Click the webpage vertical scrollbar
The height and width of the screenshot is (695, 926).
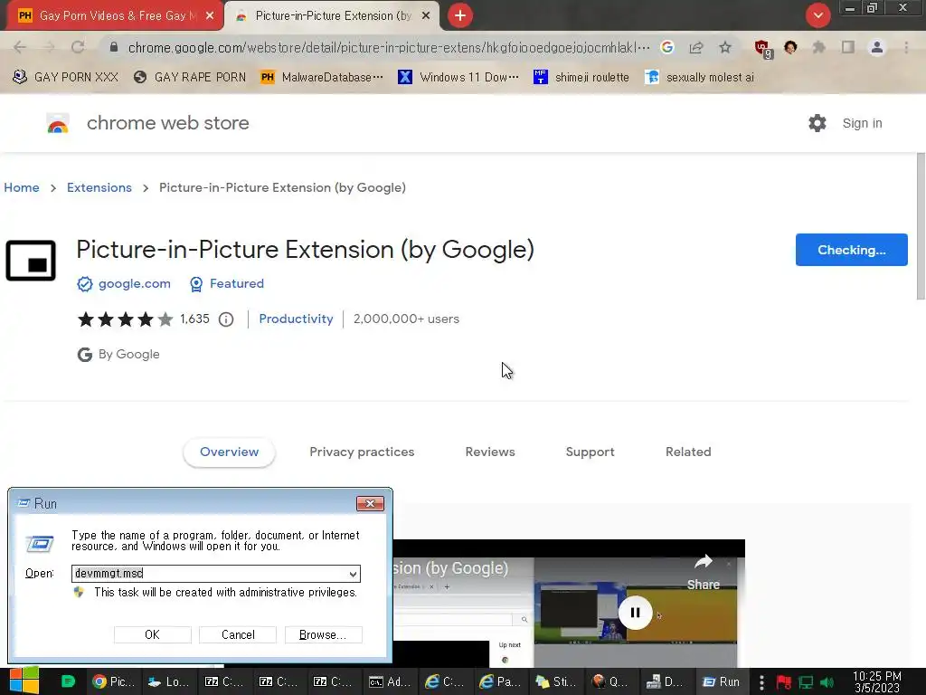921,226
